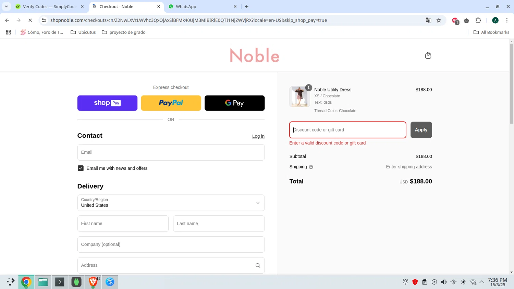Open the clock showing 7:36 PM
Viewport: 514px width, 289px height.
498,282
